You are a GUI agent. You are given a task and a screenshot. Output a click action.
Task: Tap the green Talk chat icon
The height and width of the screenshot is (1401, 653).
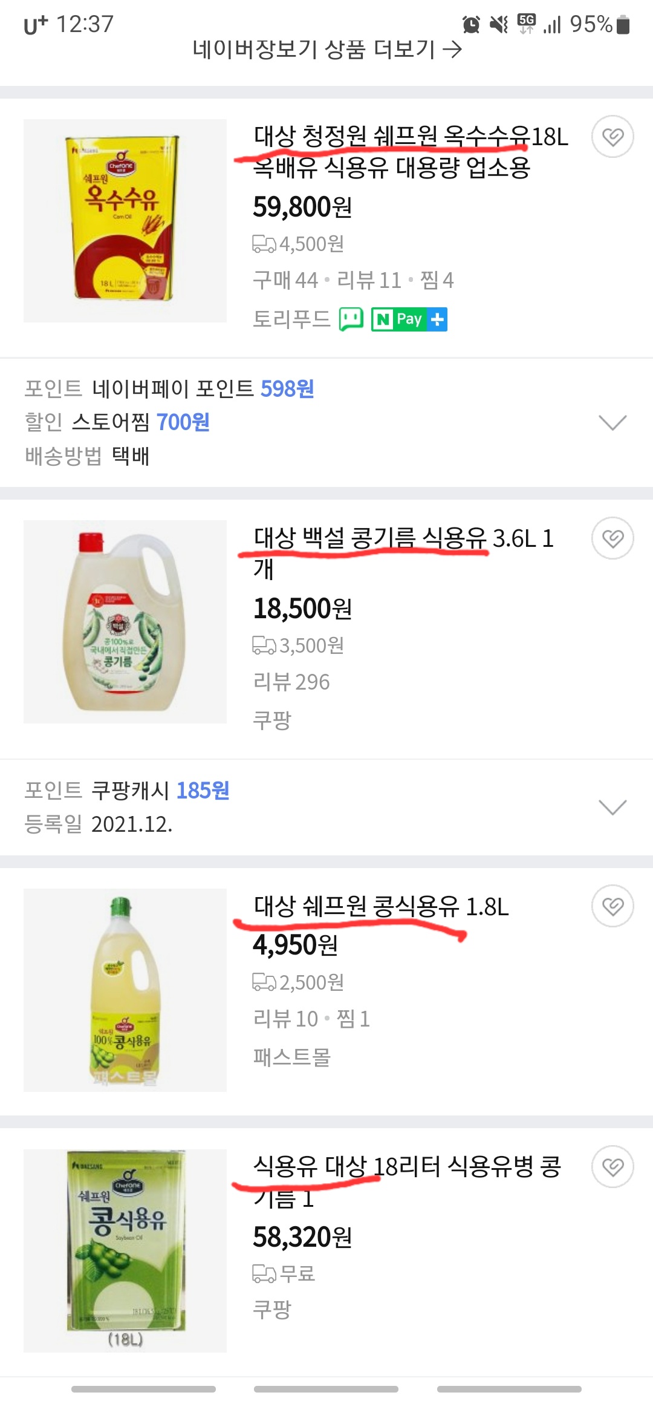click(x=351, y=319)
